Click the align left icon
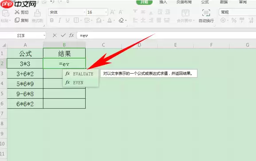Image resolution: width=256 pixels, height=161 pixels. coord(135,20)
